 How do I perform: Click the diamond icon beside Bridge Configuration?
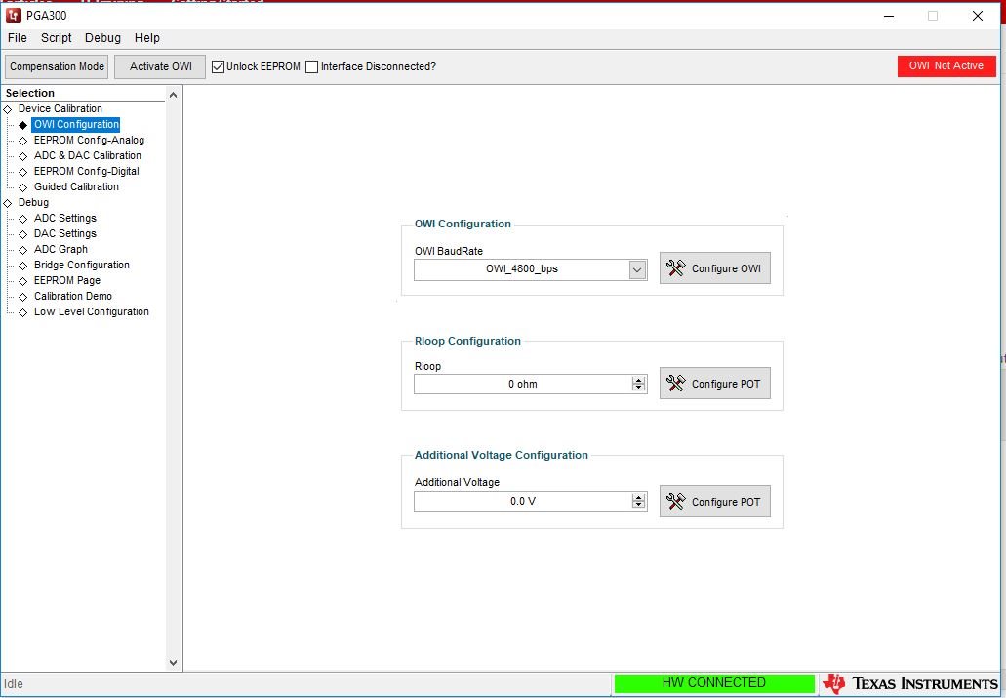click(23, 266)
